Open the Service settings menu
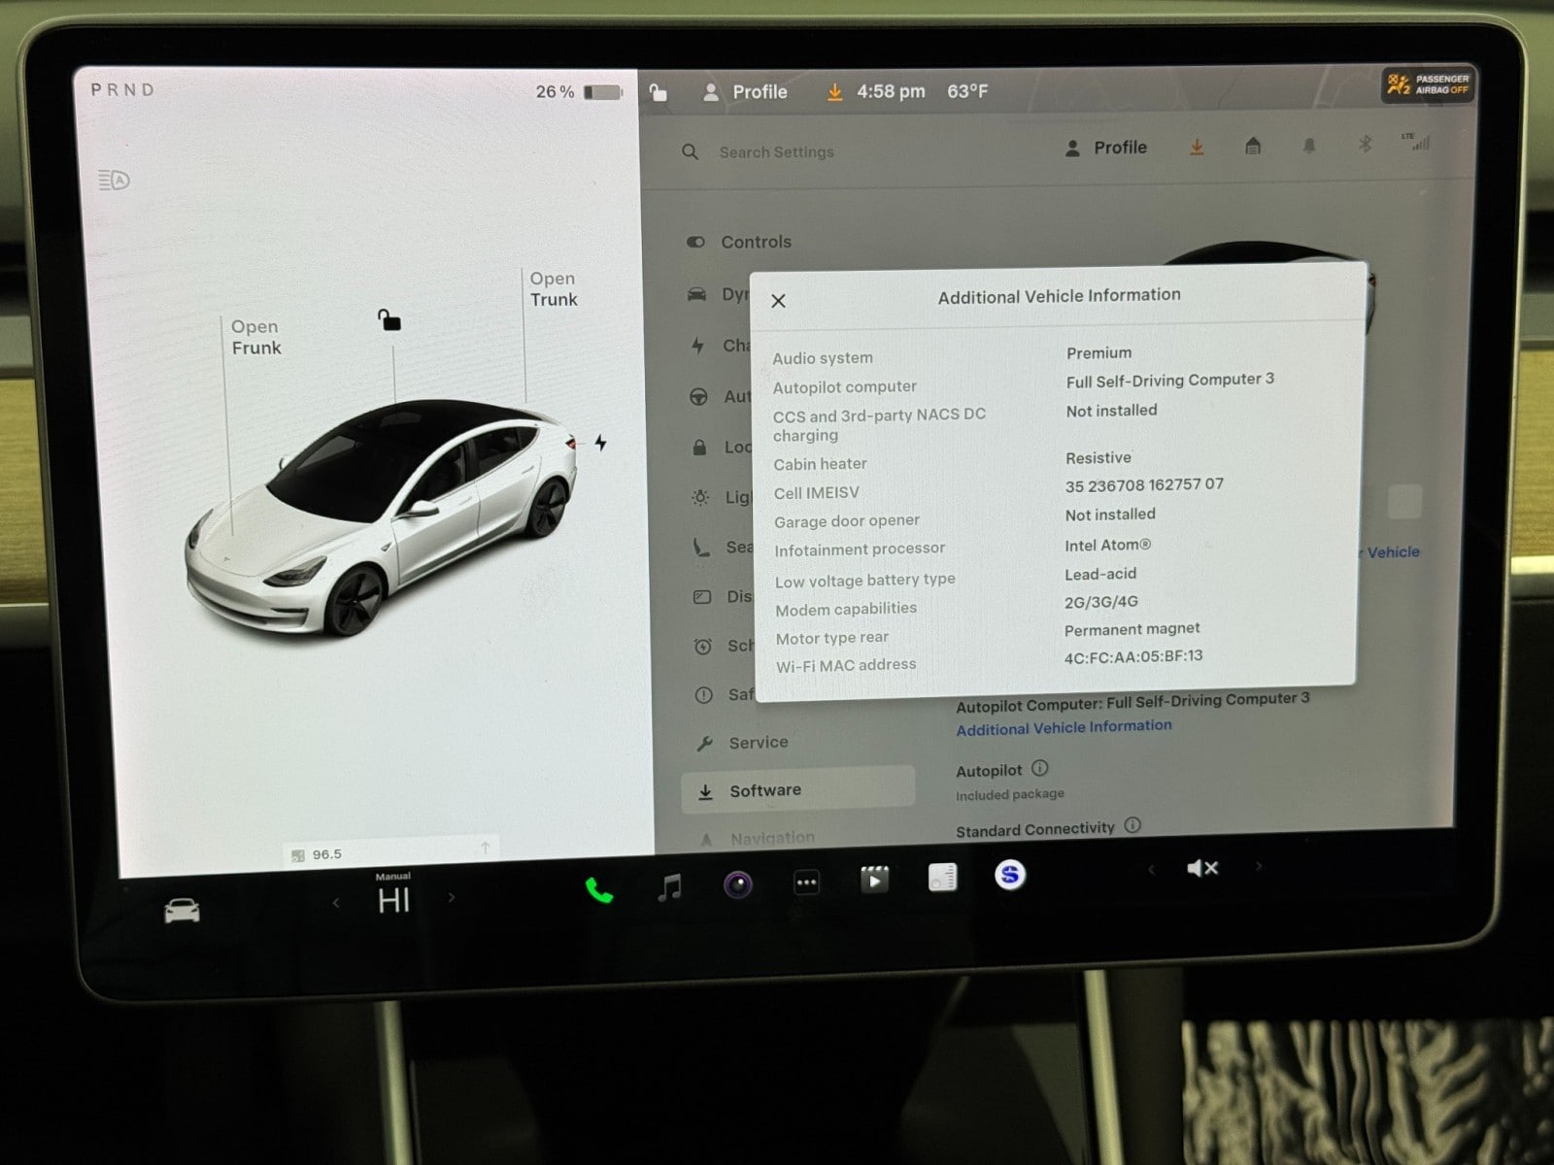The width and height of the screenshot is (1554, 1165). 758,743
